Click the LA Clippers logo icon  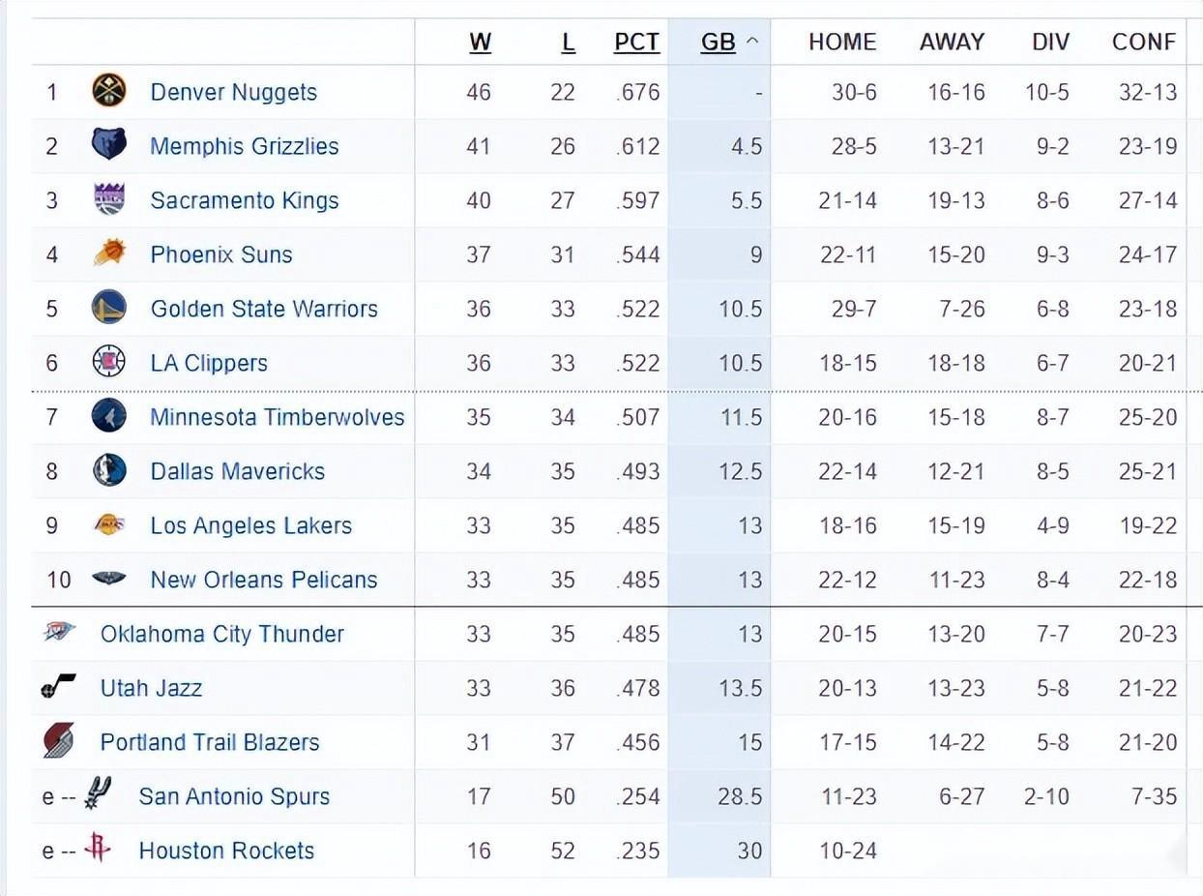click(108, 362)
